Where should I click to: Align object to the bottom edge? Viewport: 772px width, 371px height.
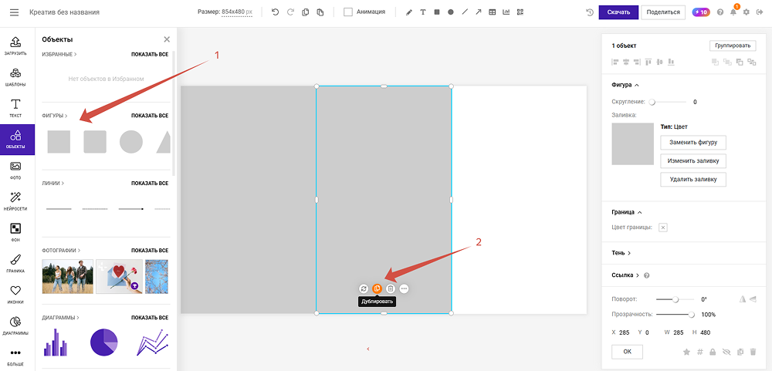click(x=671, y=62)
